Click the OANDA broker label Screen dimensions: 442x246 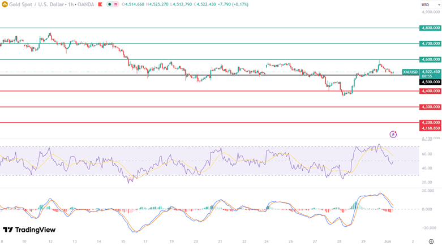click(85, 5)
